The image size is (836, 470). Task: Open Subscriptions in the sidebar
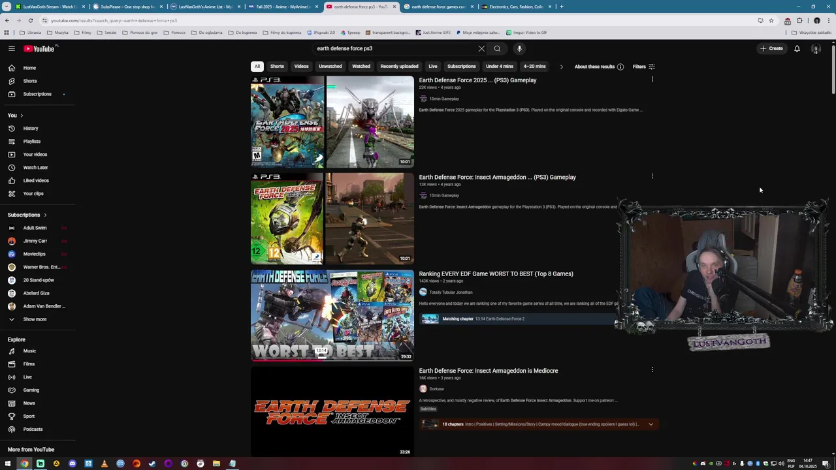click(x=36, y=94)
